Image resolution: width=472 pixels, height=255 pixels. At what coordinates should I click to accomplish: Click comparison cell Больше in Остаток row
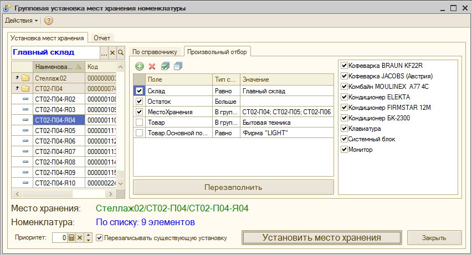point(226,102)
